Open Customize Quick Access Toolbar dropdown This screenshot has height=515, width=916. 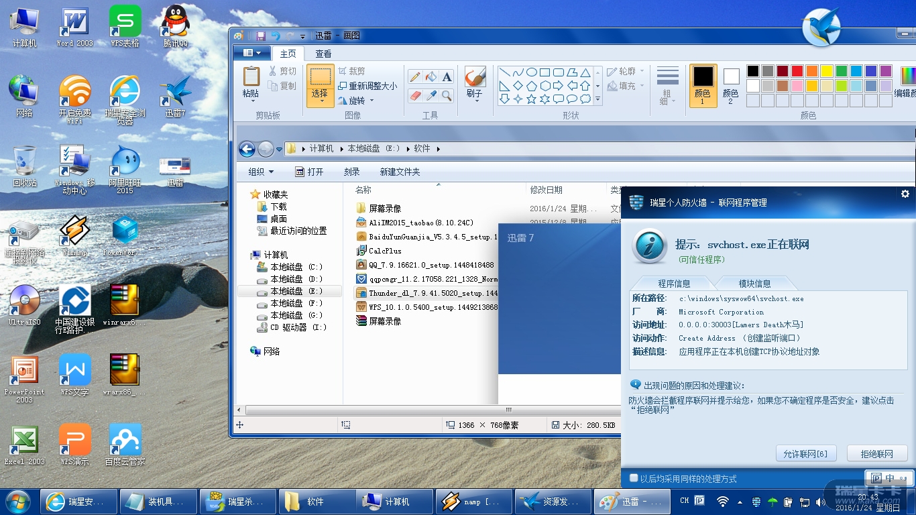[303, 36]
